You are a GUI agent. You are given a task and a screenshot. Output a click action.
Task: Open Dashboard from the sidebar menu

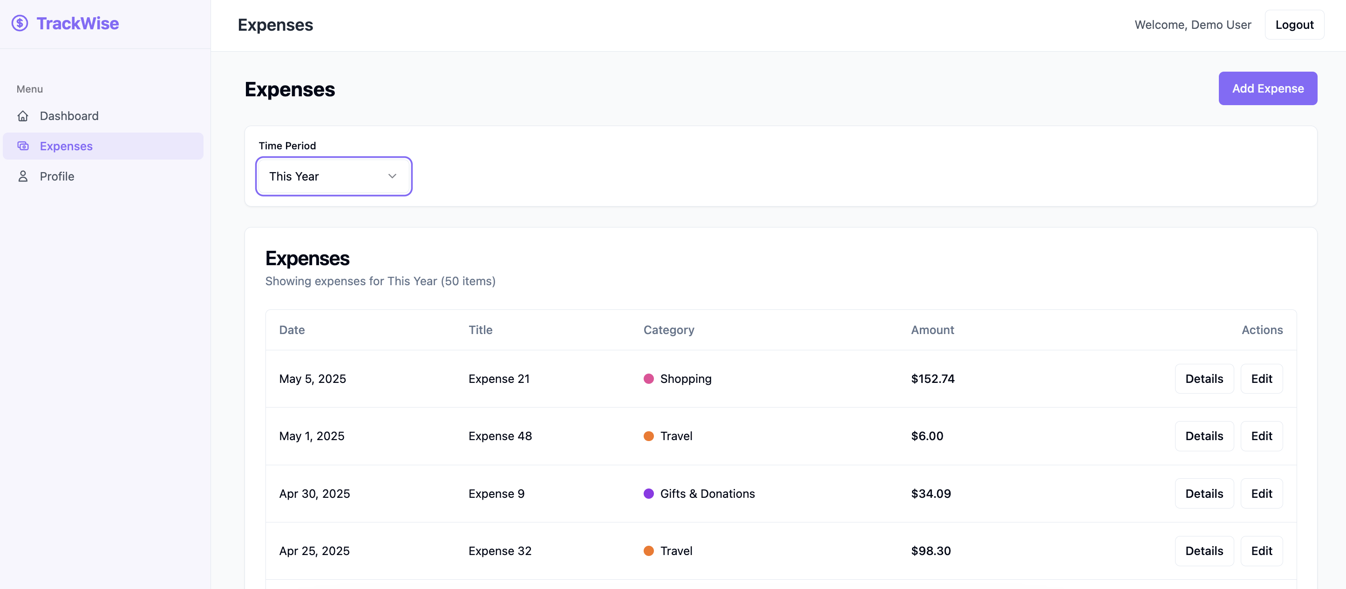pyautogui.click(x=69, y=116)
